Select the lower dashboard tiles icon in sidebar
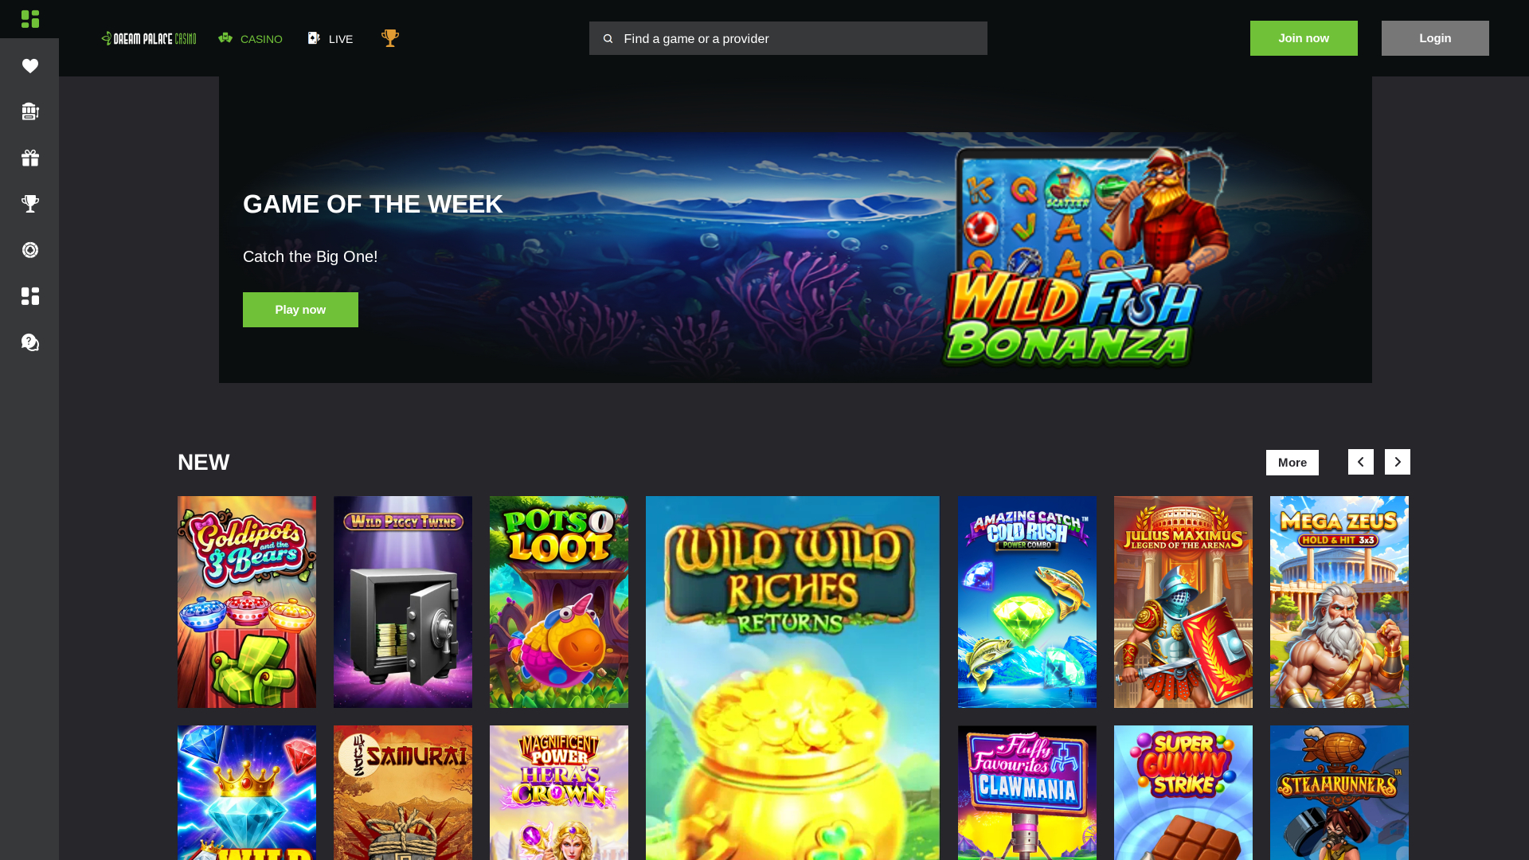This screenshot has height=860, width=1529. click(30, 296)
